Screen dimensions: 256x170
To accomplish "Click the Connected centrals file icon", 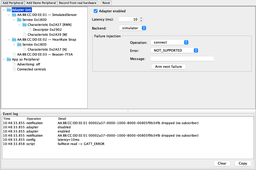I will coord(14,69).
